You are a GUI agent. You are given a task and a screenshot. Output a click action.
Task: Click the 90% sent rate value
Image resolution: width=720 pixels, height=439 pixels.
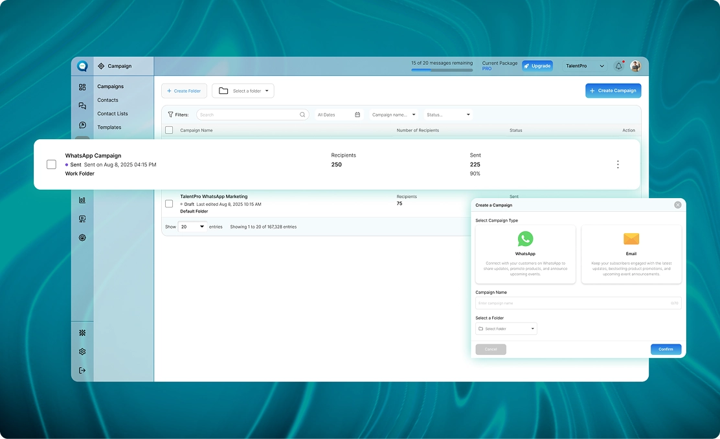click(x=475, y=174)
